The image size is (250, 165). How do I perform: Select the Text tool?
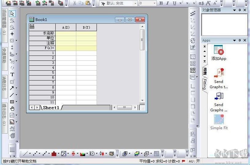pyautogui.click(x=12, y=75)
